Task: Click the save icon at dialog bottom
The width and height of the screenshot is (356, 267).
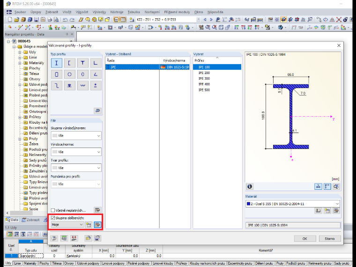Action: coord(97,238)
